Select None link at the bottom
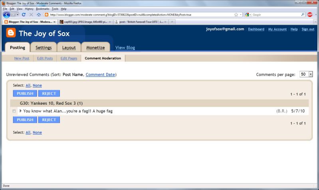The image size is (319, 190). [x=37, y=132]
